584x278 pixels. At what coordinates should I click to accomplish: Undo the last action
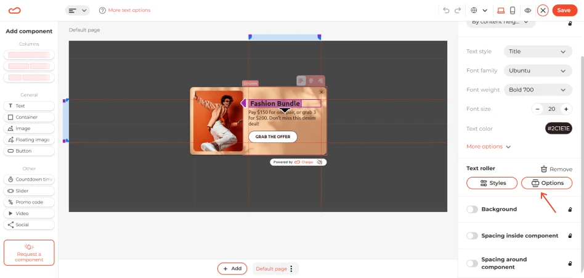point(446,10)
